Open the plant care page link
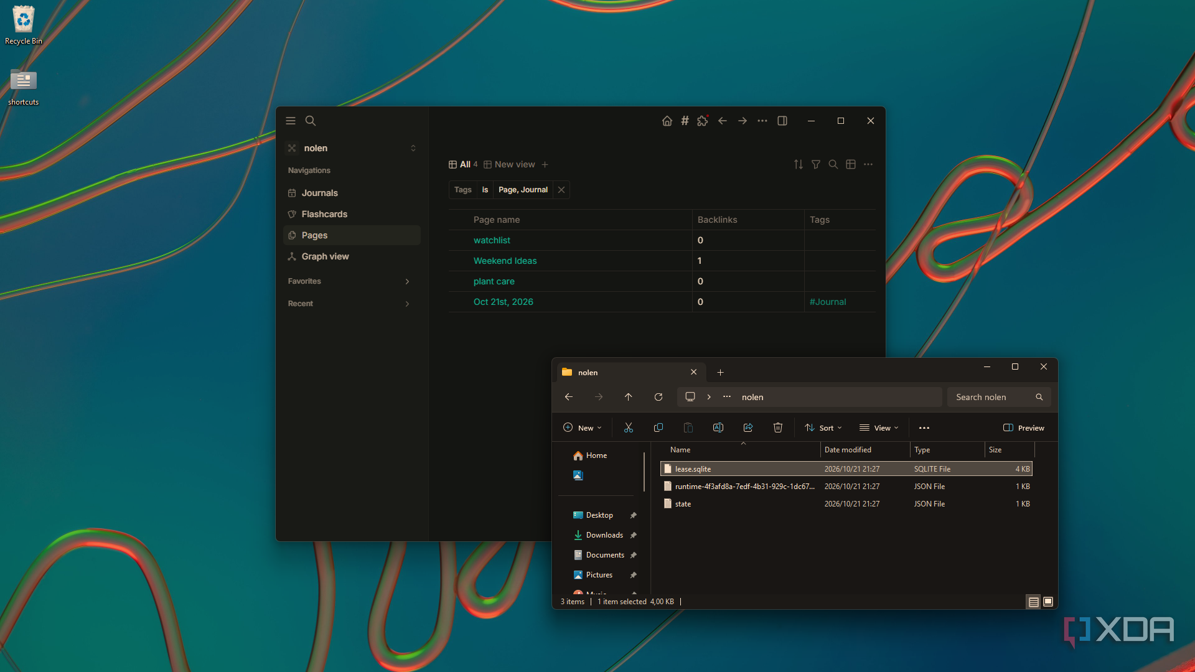 494,281
